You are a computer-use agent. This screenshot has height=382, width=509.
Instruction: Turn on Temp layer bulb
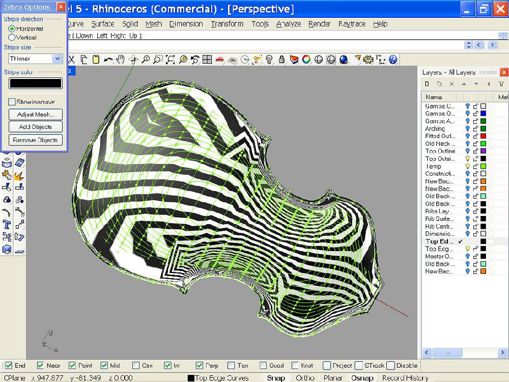467,167
